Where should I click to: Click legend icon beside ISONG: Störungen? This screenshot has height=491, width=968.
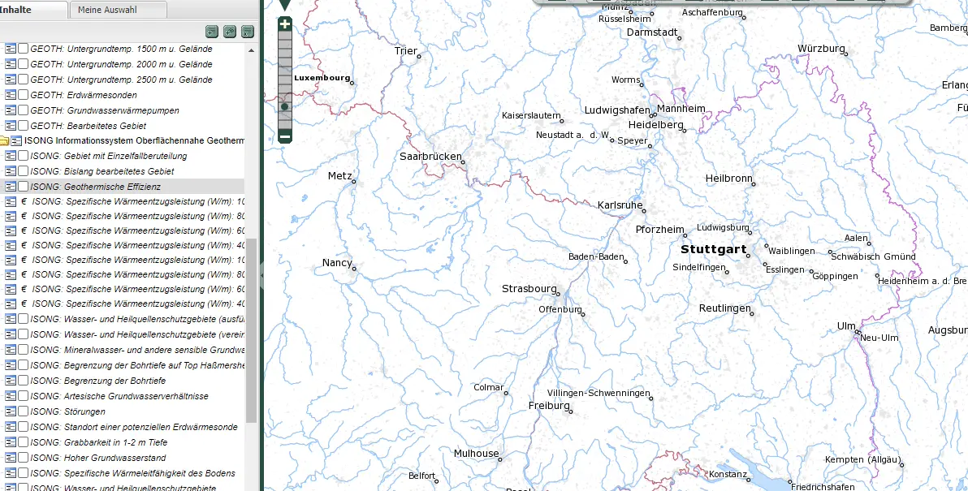click(11, 411)
